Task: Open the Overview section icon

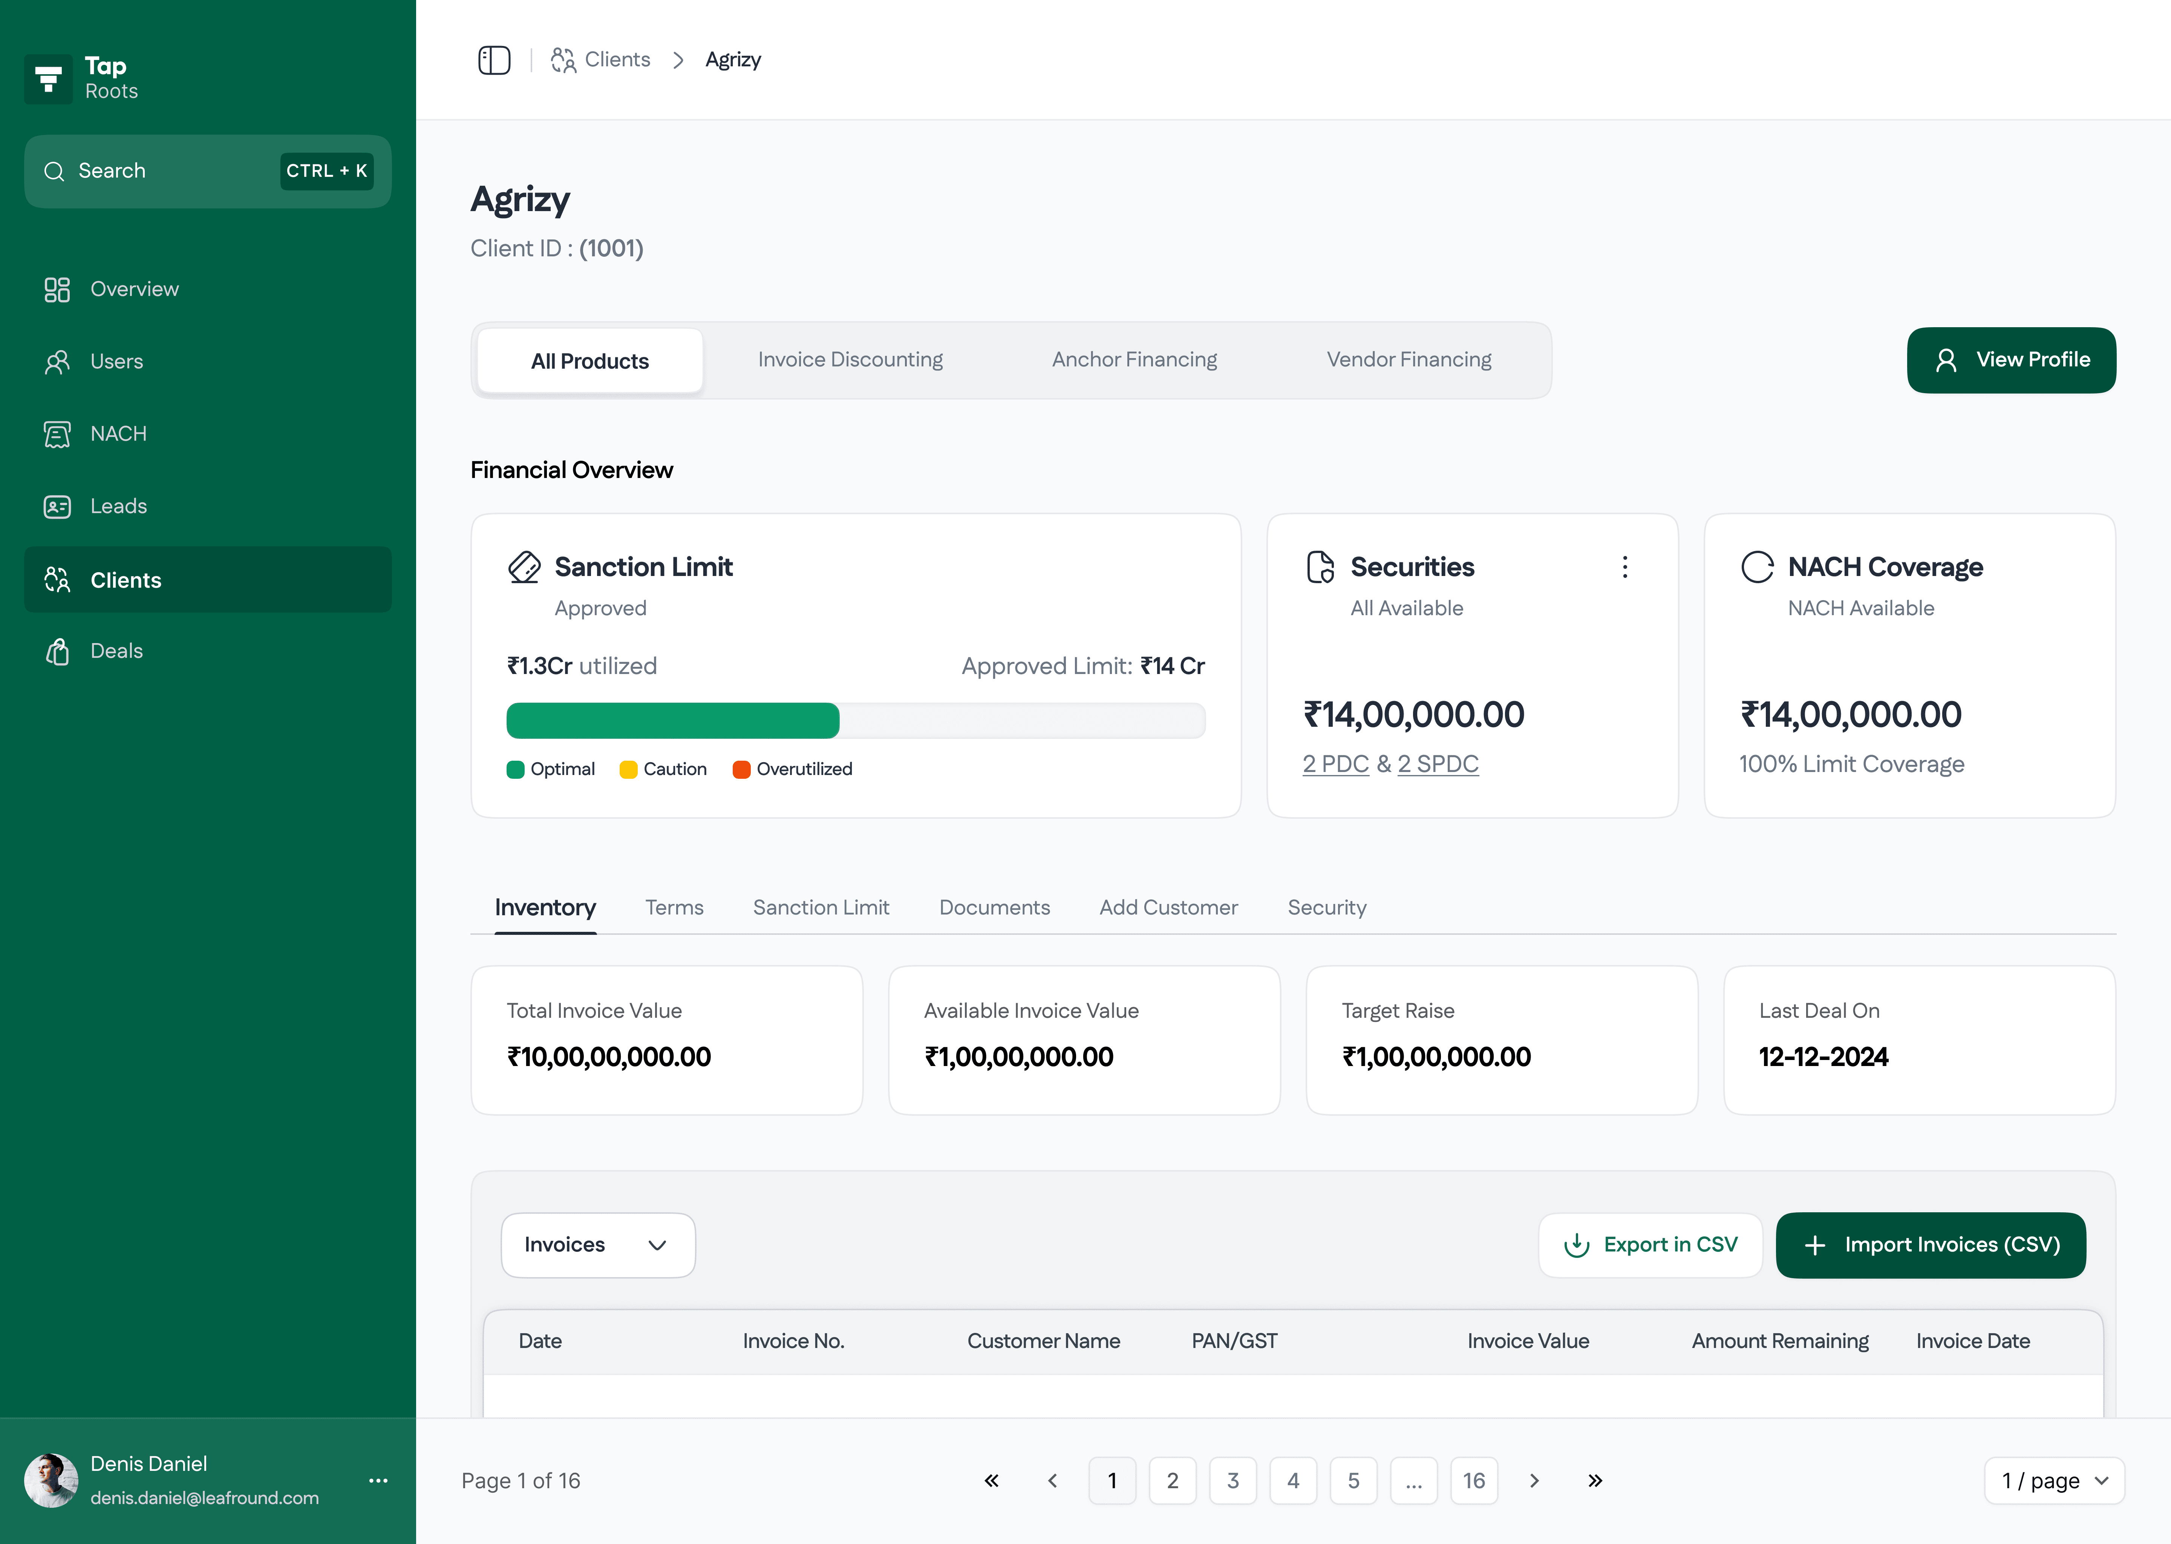Action: (x=57, y=289)
